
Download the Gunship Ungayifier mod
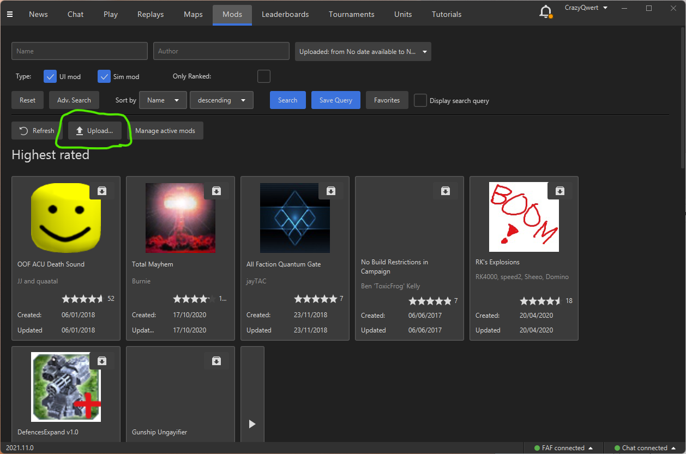(216, 361)
